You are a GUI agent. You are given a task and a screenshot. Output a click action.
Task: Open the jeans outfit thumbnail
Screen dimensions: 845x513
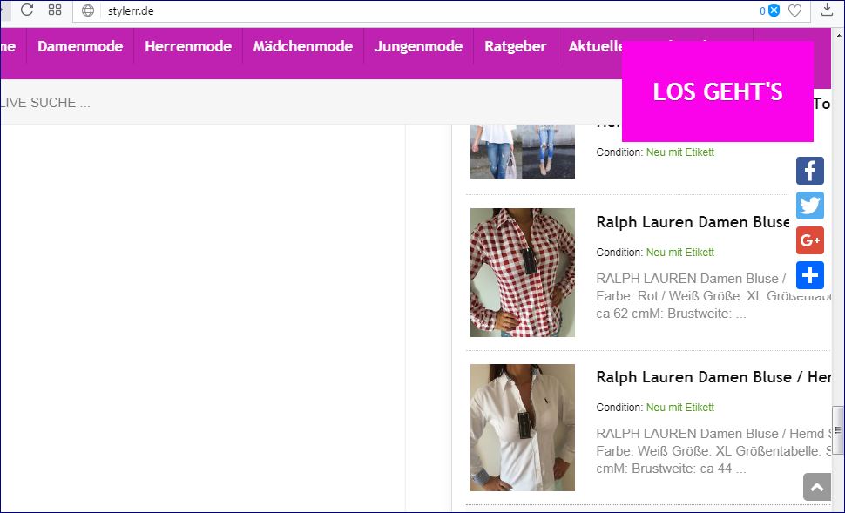pyautogui.click(x=522, y=152)
